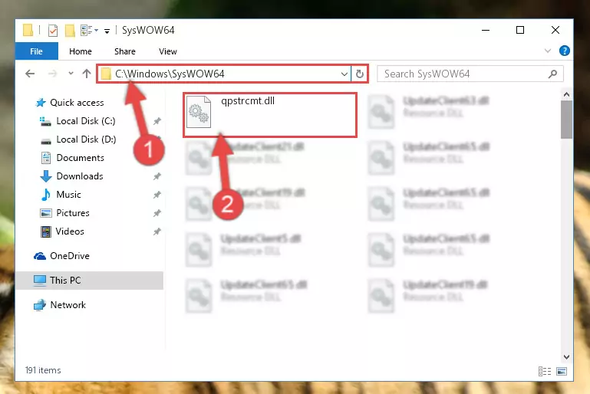Click the Network icon

pyautogui.click(x=40, y=305)
